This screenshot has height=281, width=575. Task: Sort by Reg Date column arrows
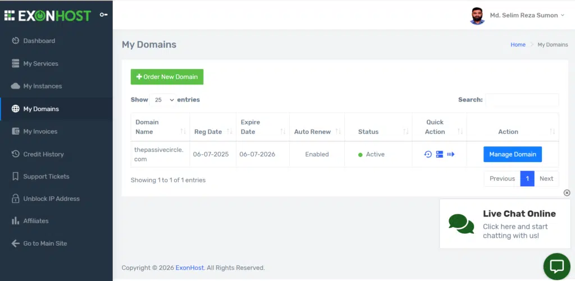[230, 131]
